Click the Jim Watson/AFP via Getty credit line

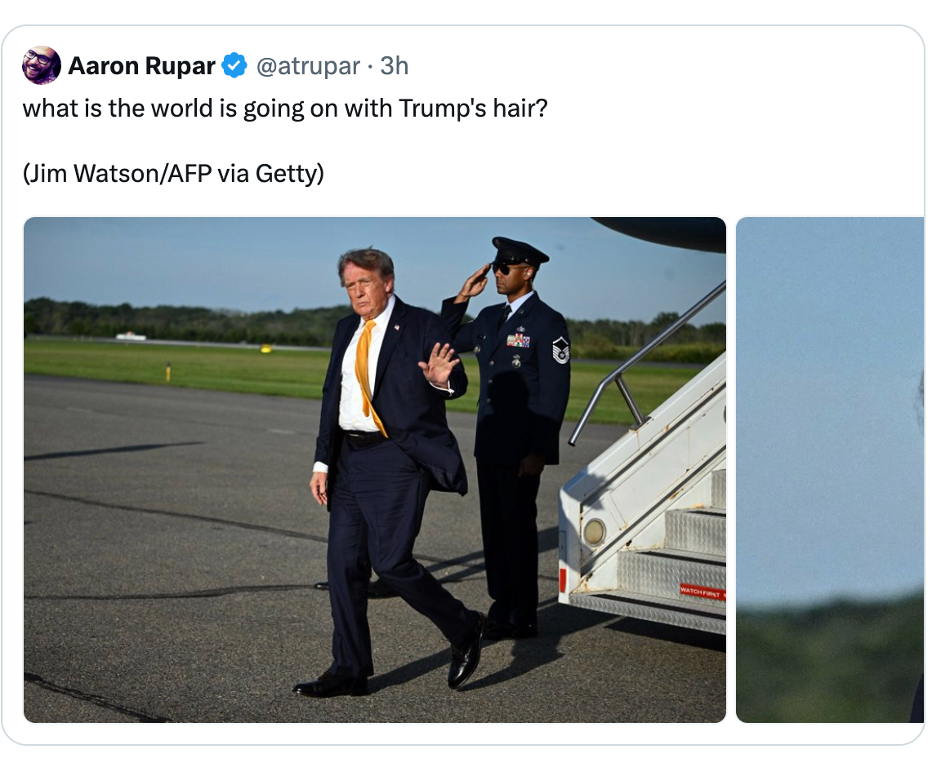[x=173, y=173]
